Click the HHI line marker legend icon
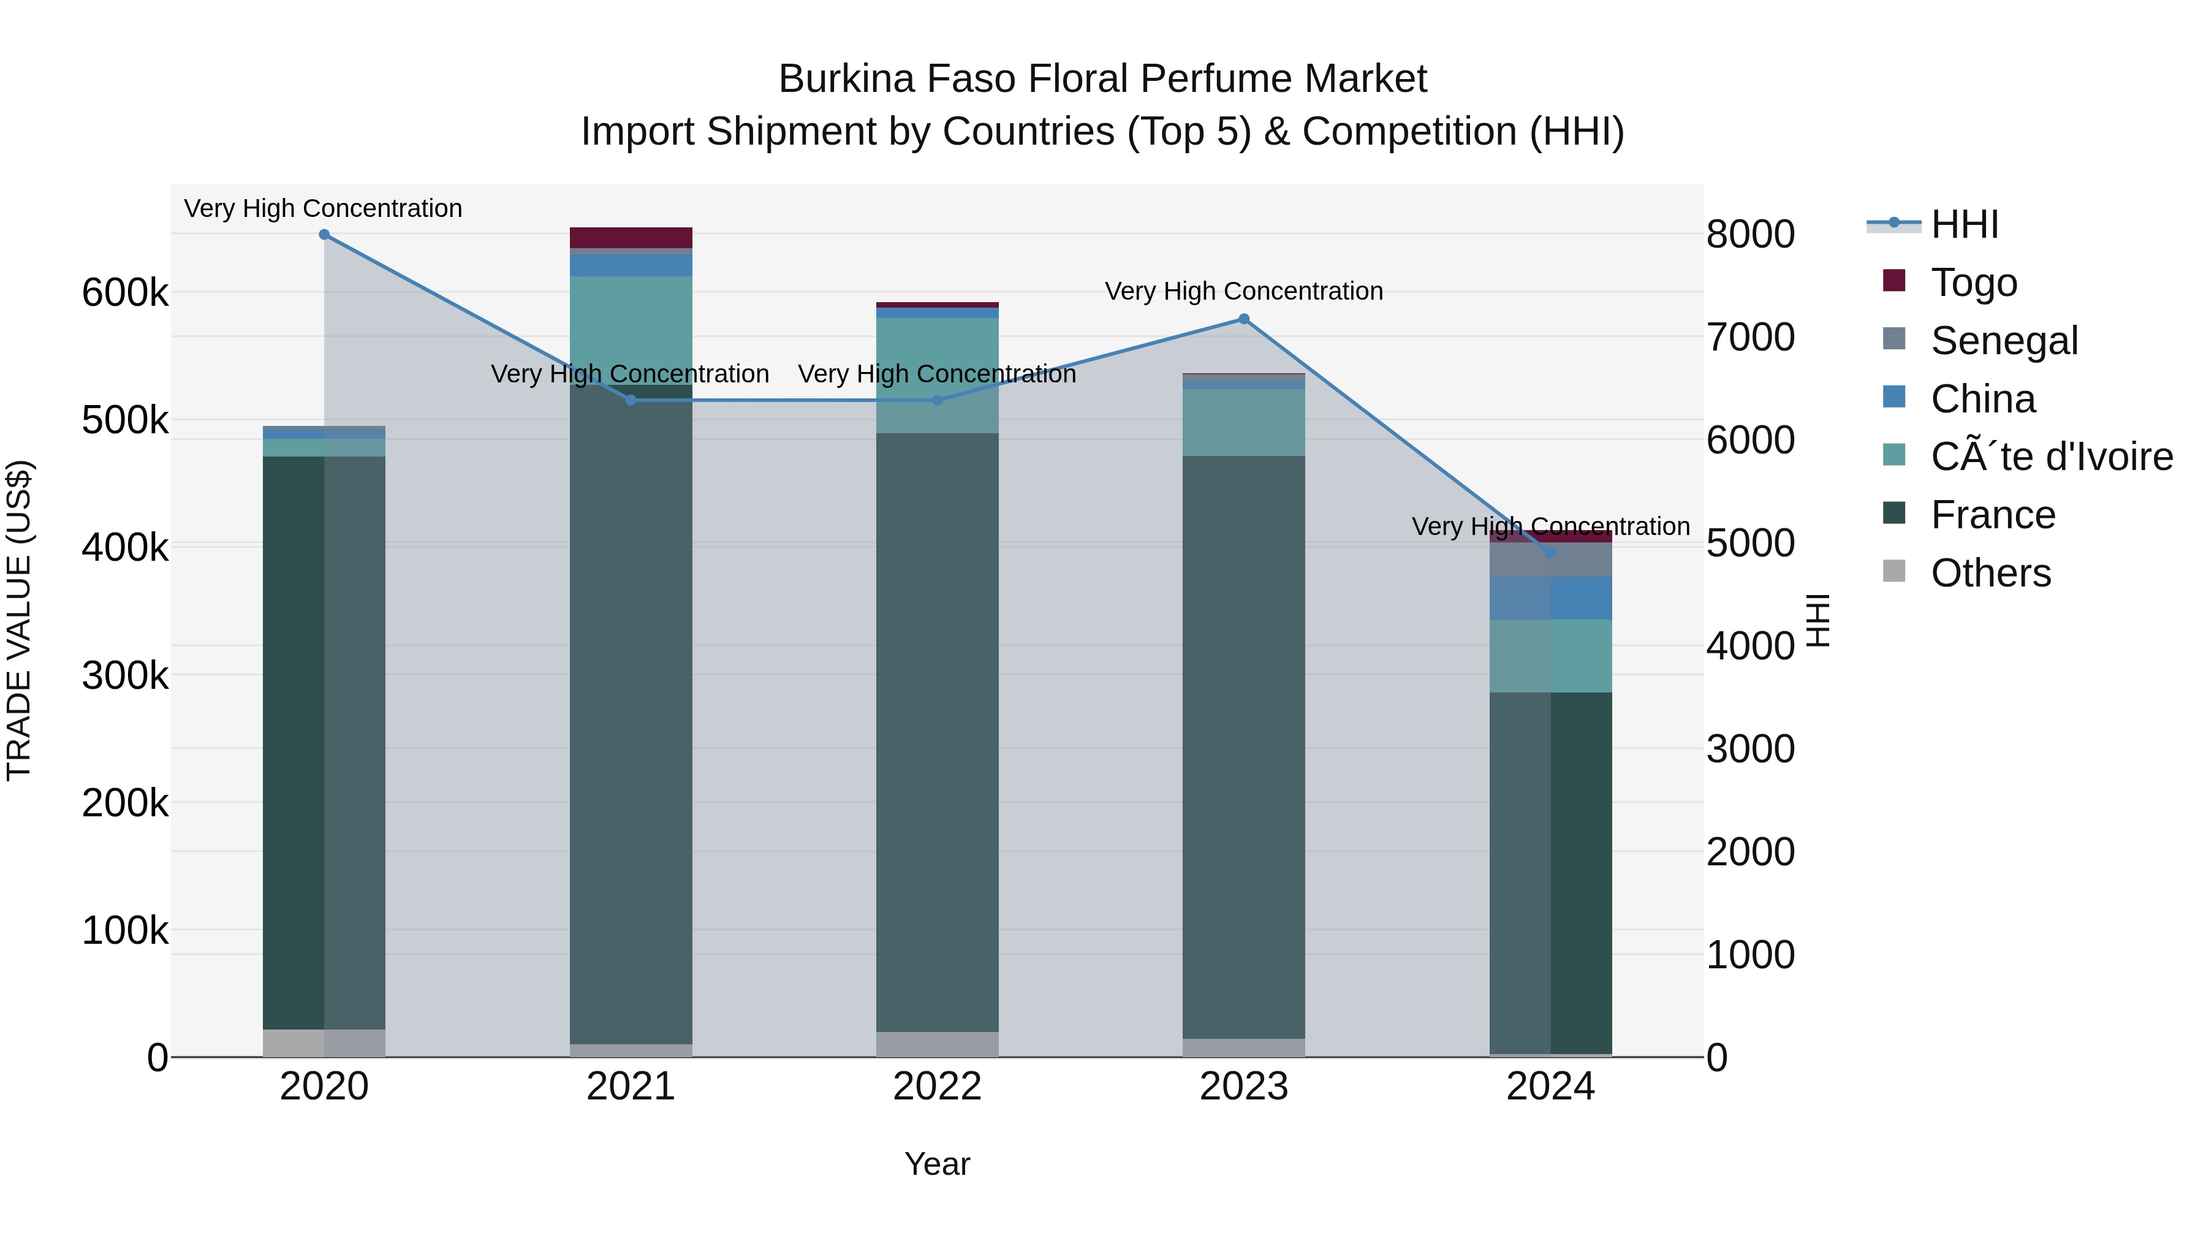Screen dimensions: 2206x1241 click(x=1894, y=222)
